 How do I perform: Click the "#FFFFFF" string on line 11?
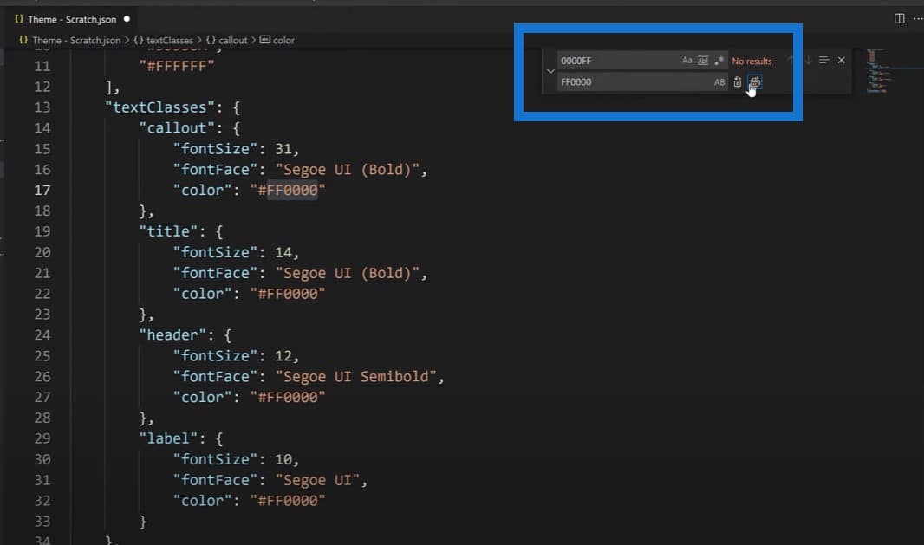pyautogui.click(x=177, y=66)
